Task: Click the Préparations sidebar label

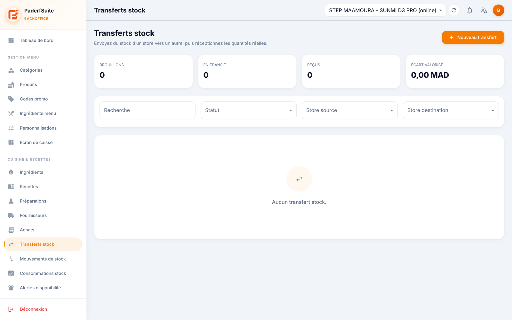Action: tap(33, 201)
